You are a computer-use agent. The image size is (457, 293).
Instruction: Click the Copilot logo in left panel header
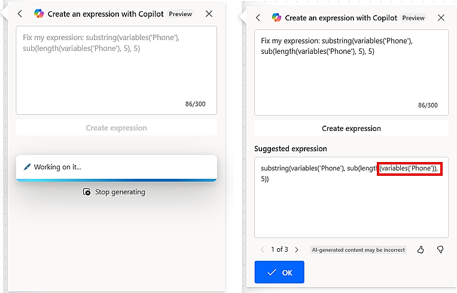coord(39,14)
